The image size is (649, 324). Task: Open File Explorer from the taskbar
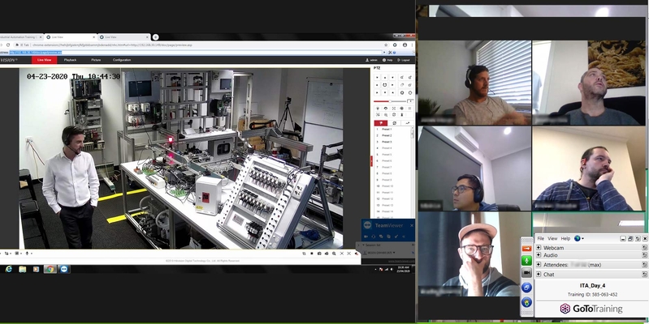[x=23, y=269]
